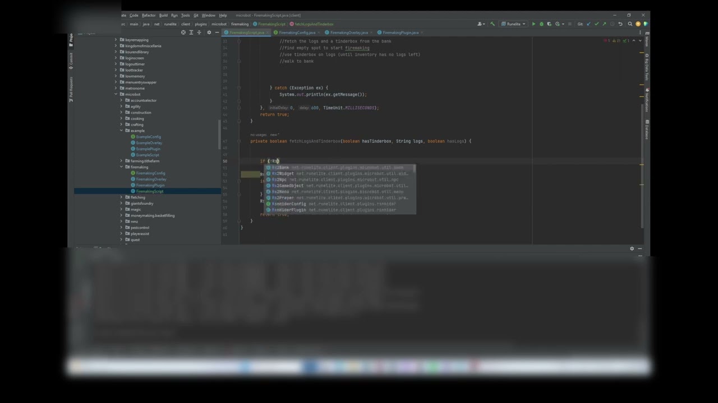718x403 pixels.
Task: Open ExamplePlugin in the project tree
Action: coord(148,149)
